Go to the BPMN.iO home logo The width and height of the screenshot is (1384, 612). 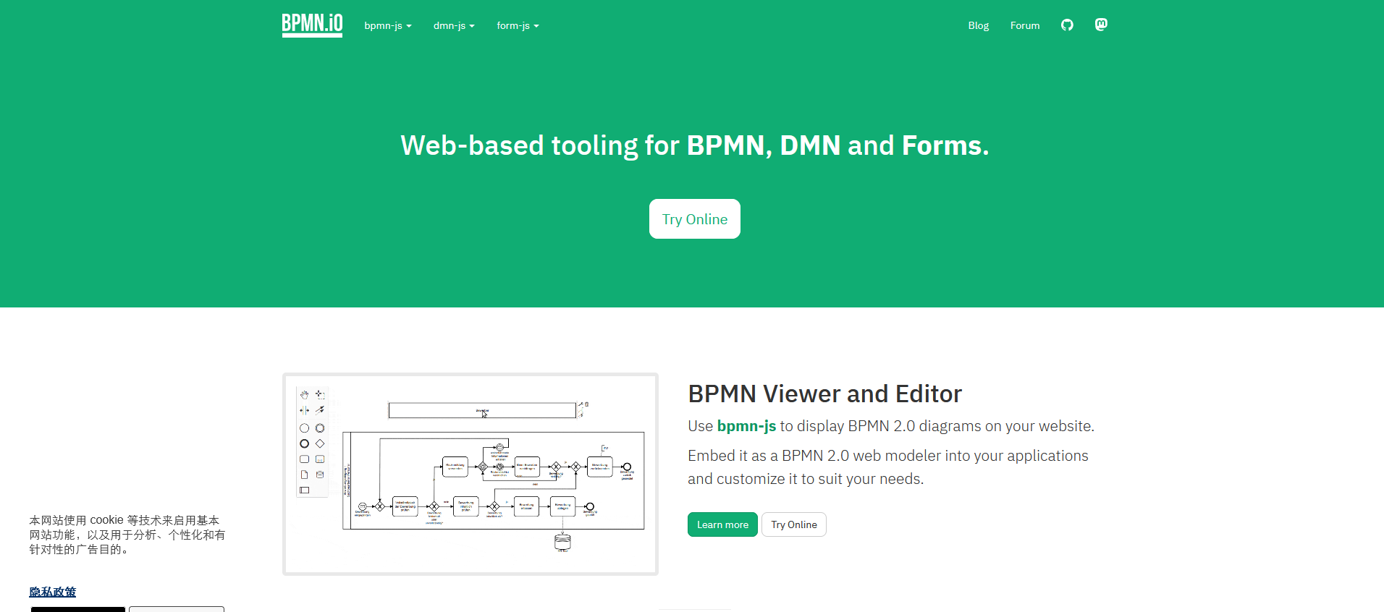312,25
